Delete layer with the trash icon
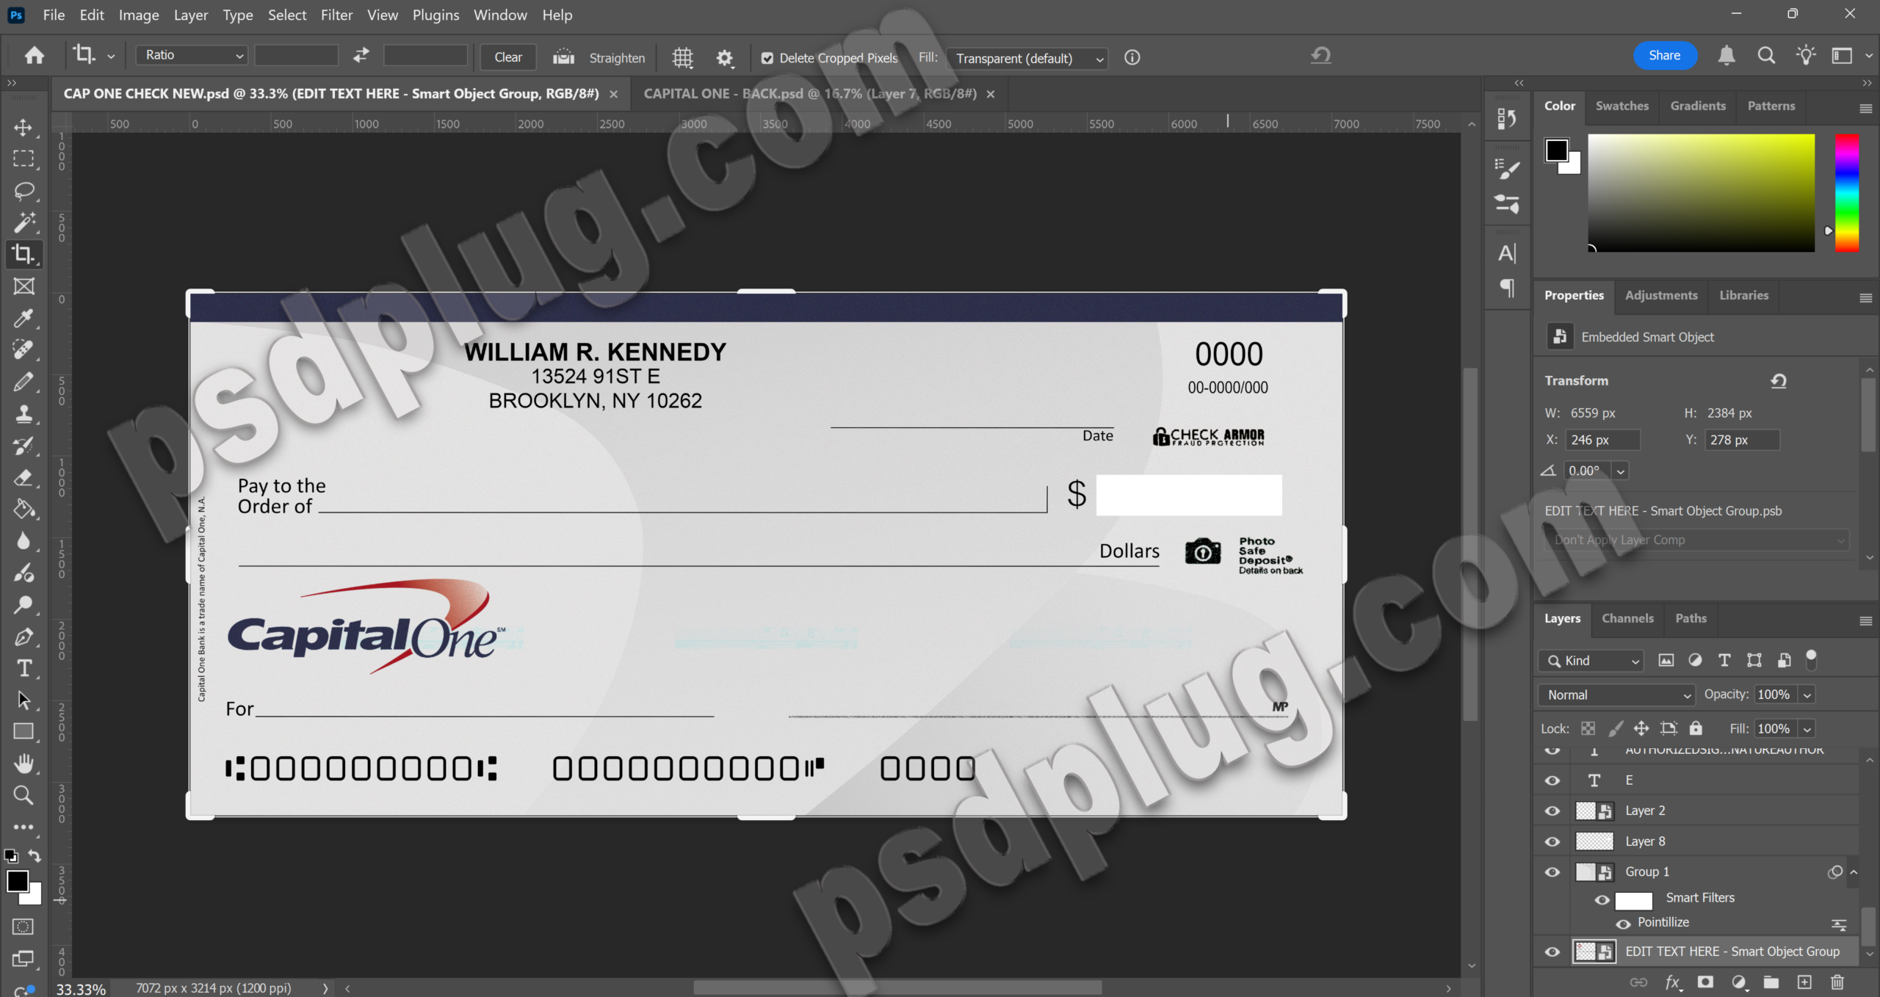 pyautogui.click(x=1837, y=982)
